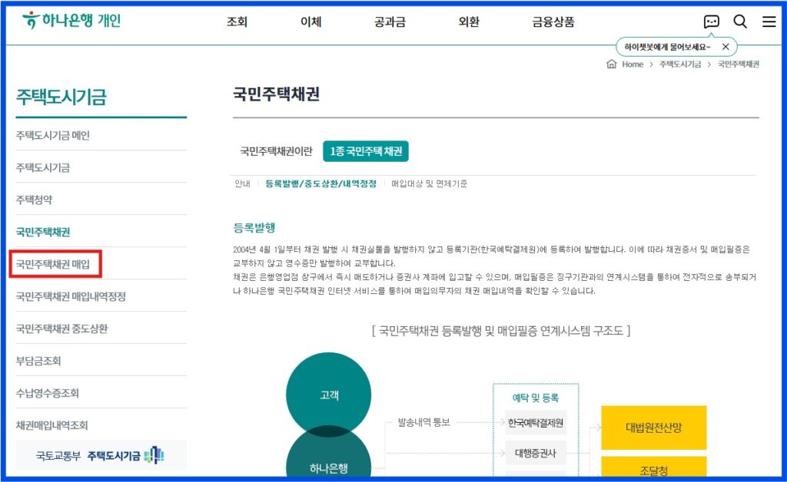Click the 하나은행 개인 logo
The width and height of the screenshot is (787, 482).
pos(71,21)
